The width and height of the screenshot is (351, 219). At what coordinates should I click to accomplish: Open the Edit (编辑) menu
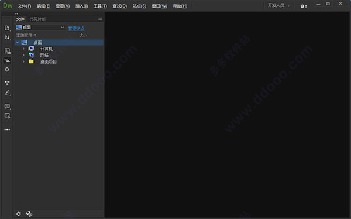[43, 6]
